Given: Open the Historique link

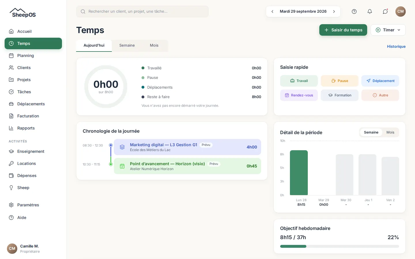Looking at the screenshot, I should [x=396, y=46].
